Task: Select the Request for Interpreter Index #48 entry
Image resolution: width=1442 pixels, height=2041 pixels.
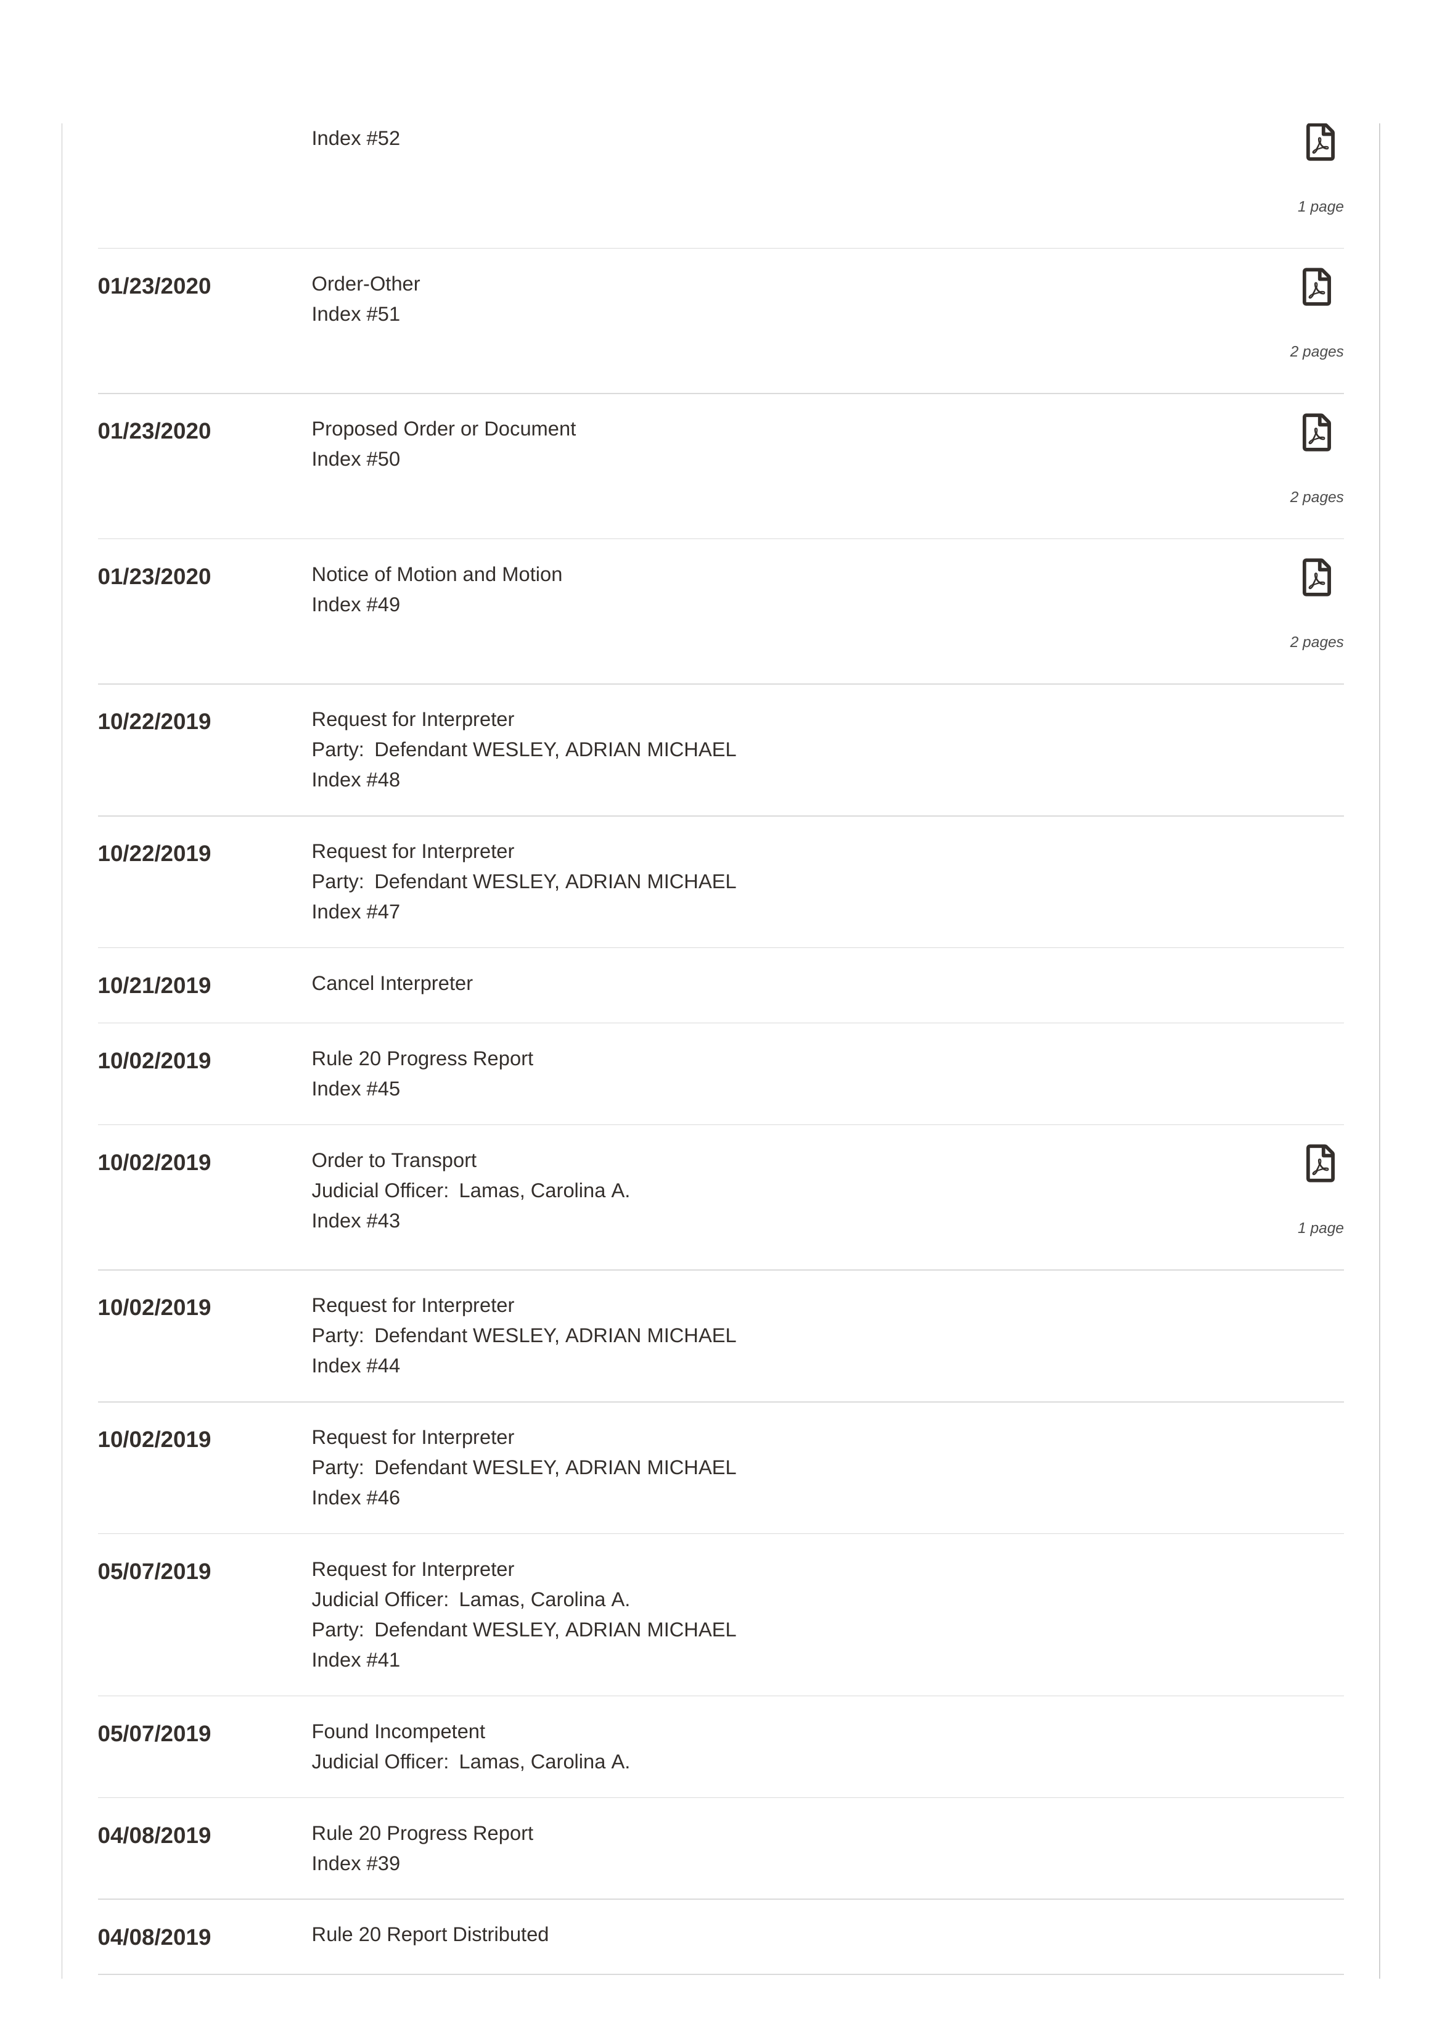Action: pos(721,749)
